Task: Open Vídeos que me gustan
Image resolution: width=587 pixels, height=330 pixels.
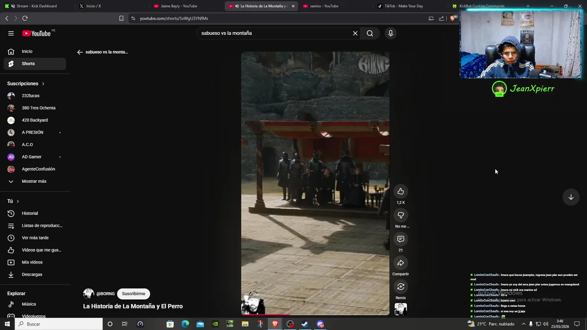Action: coord(35,250)
